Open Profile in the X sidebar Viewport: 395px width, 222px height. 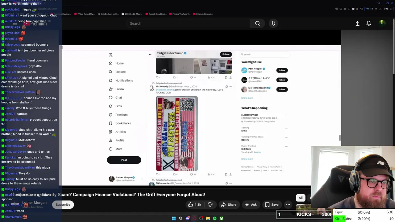pos(116,140)
